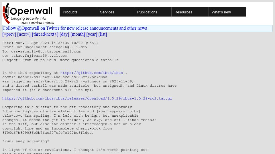Viewport: 275px width, 154px height.
Task: Follow @Openwall on Twitter link
Action: tap(75, 28)
